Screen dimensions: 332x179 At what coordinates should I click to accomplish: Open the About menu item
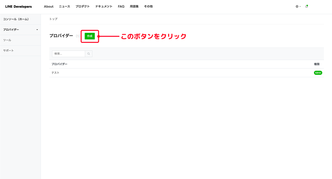pos(49,7)
